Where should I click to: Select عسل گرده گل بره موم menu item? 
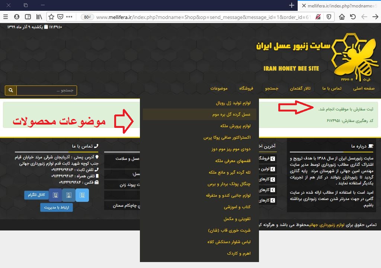tap(231, 114)
